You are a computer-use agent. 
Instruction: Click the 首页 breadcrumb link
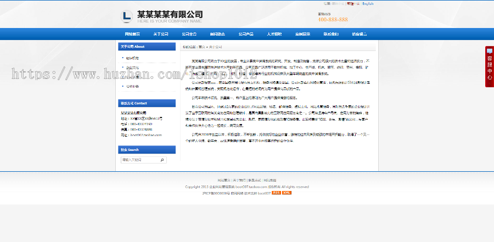(x=201, y=47)
